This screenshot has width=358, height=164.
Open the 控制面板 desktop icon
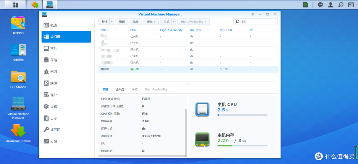click(18, 52)
